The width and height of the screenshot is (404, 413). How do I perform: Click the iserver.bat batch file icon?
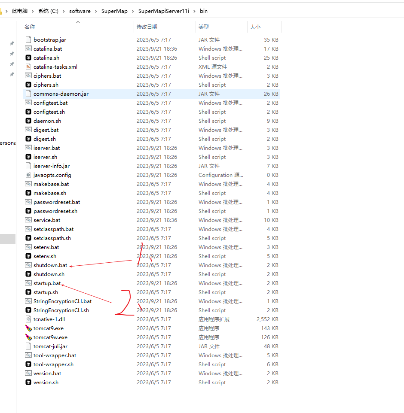click(28, 148)
